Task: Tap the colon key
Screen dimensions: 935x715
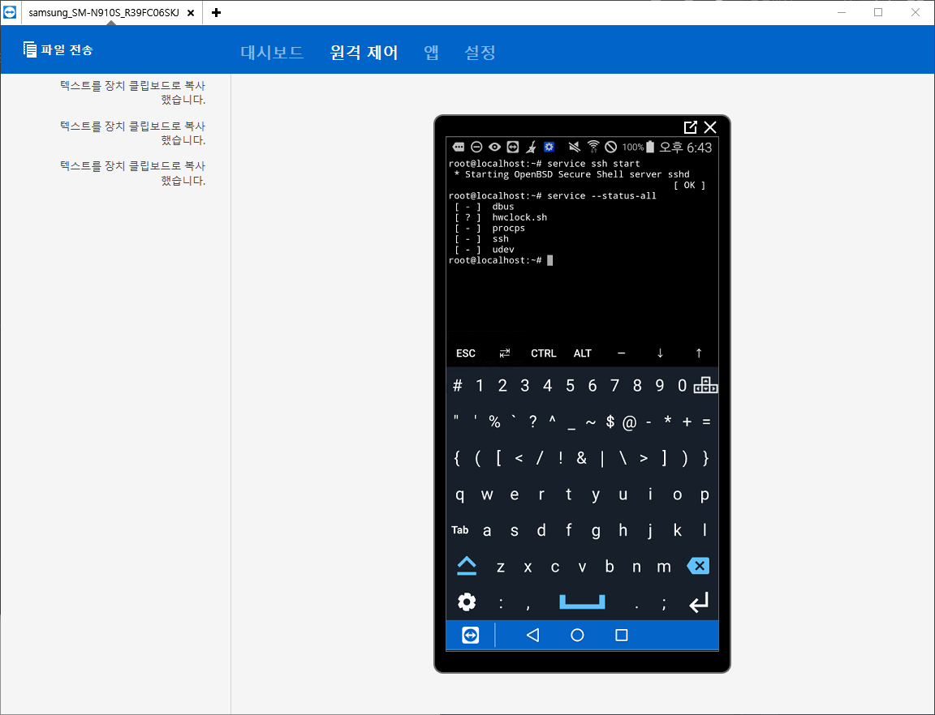Action: click(x=501, y=603)
